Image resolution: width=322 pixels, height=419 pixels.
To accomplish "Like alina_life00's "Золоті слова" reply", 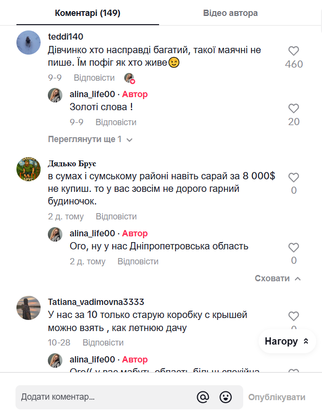I will (293, 108).
